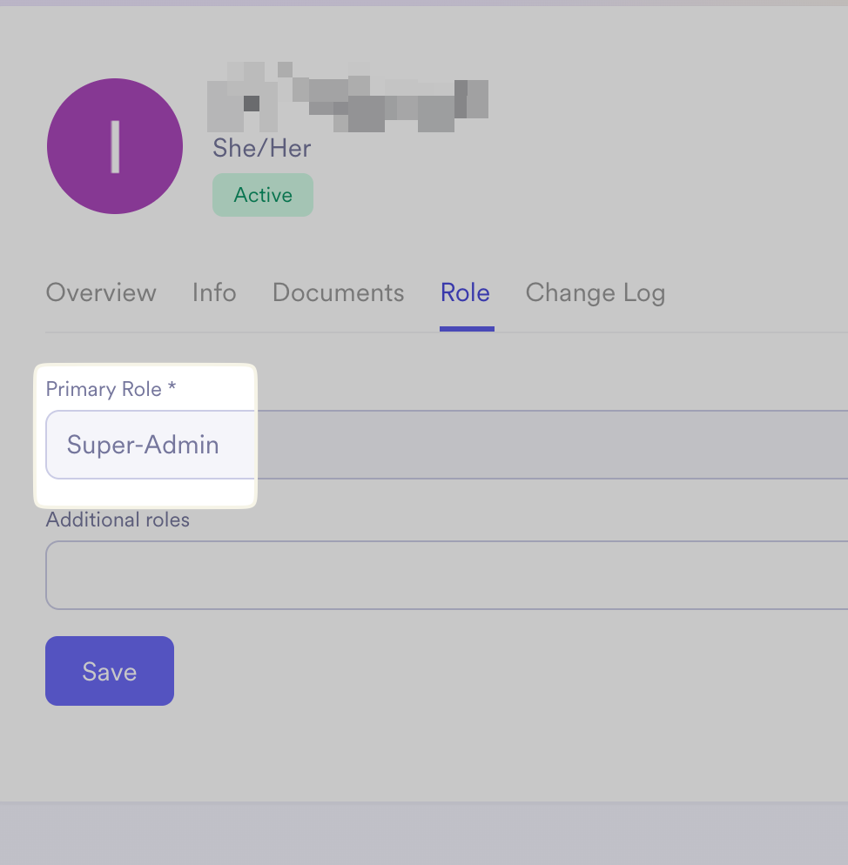
Task: Select the She/Her pronoun text
Action: pyautogui.click(x=261, y=148)
